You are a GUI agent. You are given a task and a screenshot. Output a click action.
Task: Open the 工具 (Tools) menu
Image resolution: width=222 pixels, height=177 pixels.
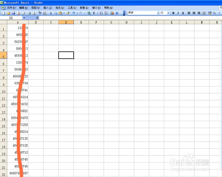pyautogui.click(x=72, y=8)
